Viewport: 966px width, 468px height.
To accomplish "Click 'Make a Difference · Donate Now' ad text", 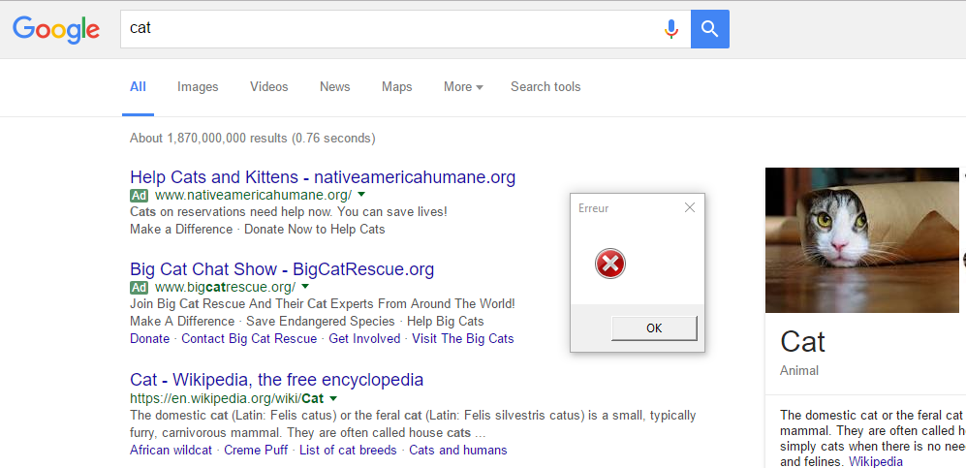I will click(x=258, y=230).
